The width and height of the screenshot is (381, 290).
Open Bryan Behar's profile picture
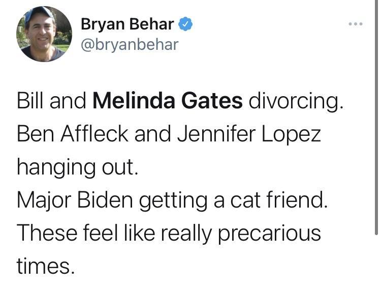tap(43, 34)
